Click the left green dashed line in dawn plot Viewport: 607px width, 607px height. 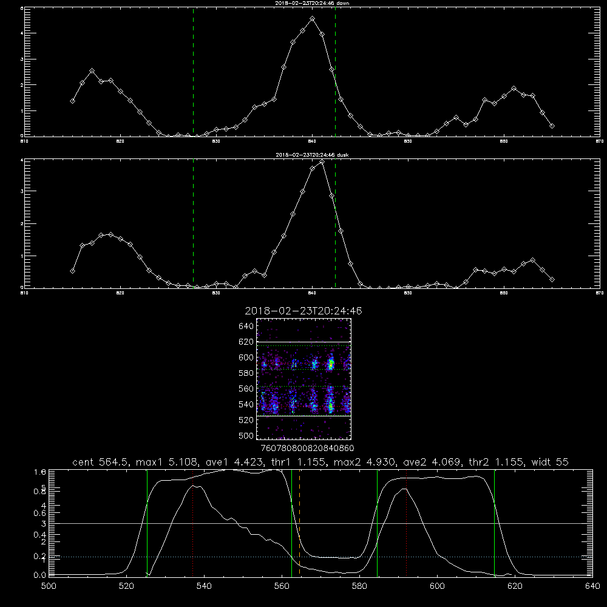[x=193, y=72]
